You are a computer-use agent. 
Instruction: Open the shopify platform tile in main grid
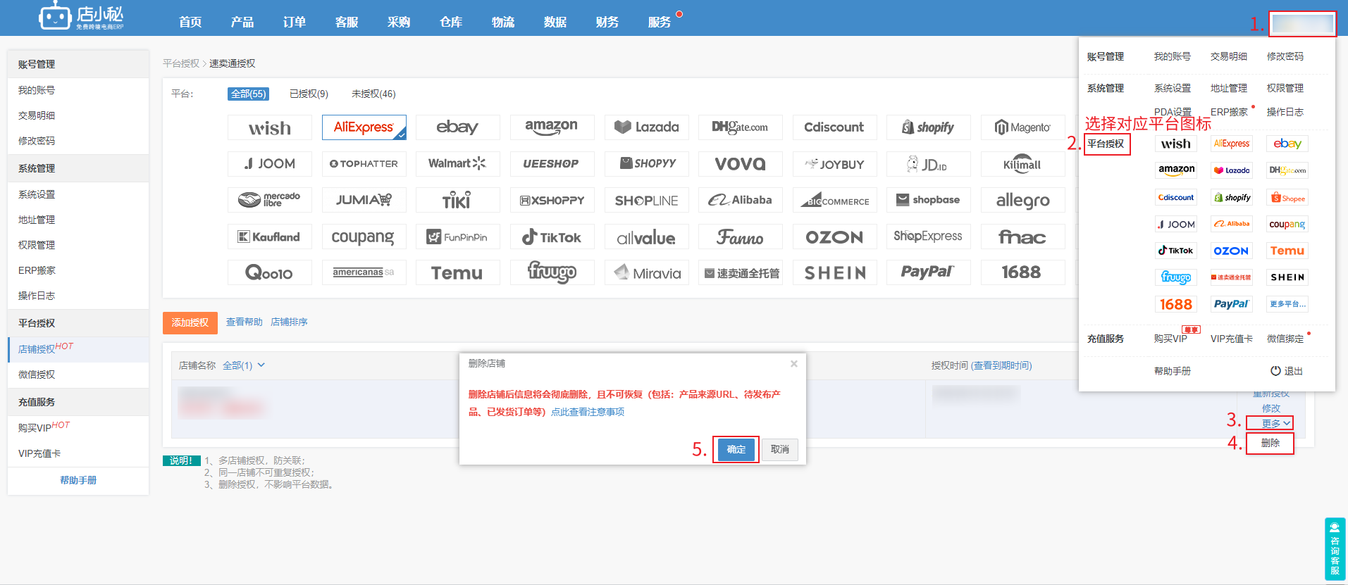point(929,127)
